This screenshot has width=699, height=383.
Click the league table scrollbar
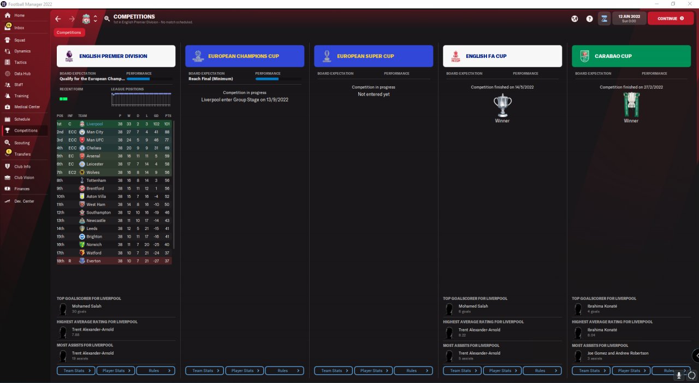point(174,184)
